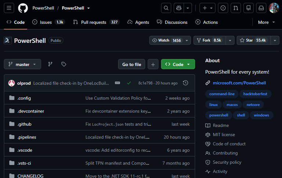Image resolution: width=282 pixels, height=178 pixels.
Task: Open the Copilot chat icon
Action: tap(179, 8)
